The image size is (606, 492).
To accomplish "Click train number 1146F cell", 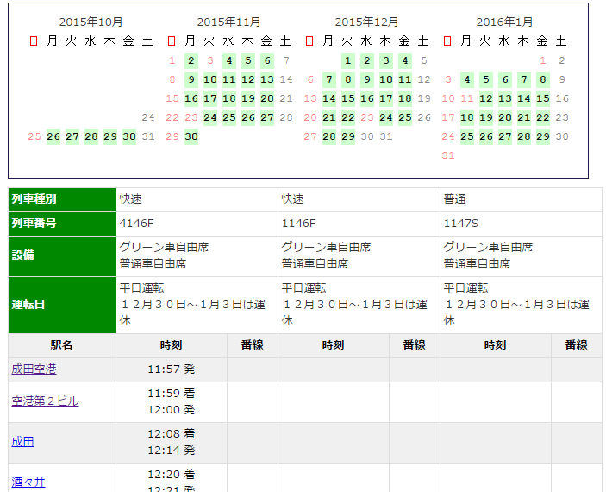I will point(359,224).
